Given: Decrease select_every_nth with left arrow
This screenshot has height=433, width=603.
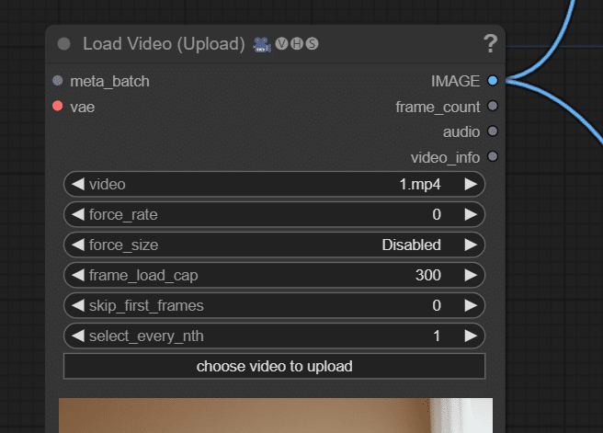Looking at the screenshot, I should [78, 336].
